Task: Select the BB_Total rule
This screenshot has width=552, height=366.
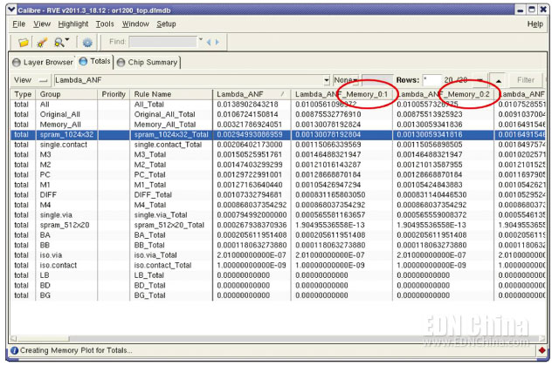Action: pyautogui.click(x=149, y=245)
